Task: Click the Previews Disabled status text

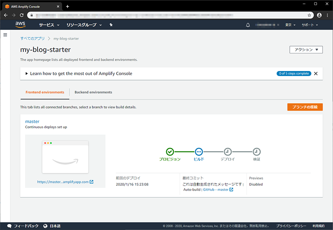Action: (256, 184)
